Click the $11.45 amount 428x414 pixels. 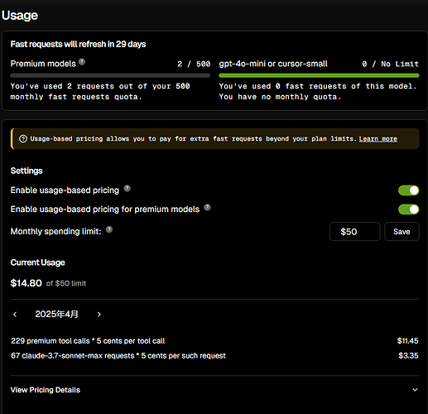point(407,341)
